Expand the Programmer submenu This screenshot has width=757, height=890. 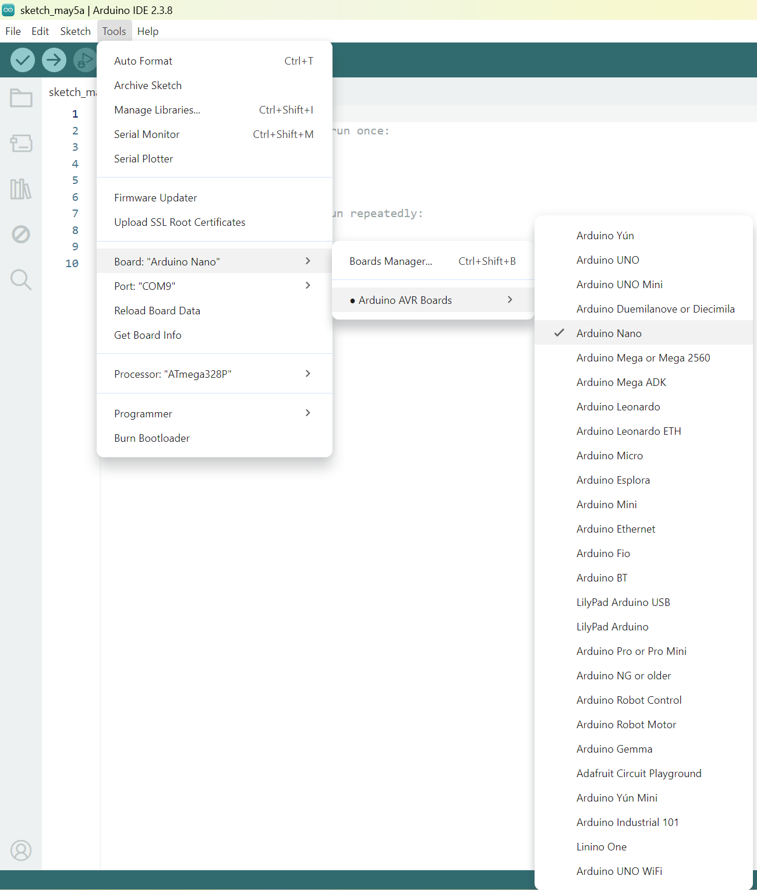[x=214, y=413]
